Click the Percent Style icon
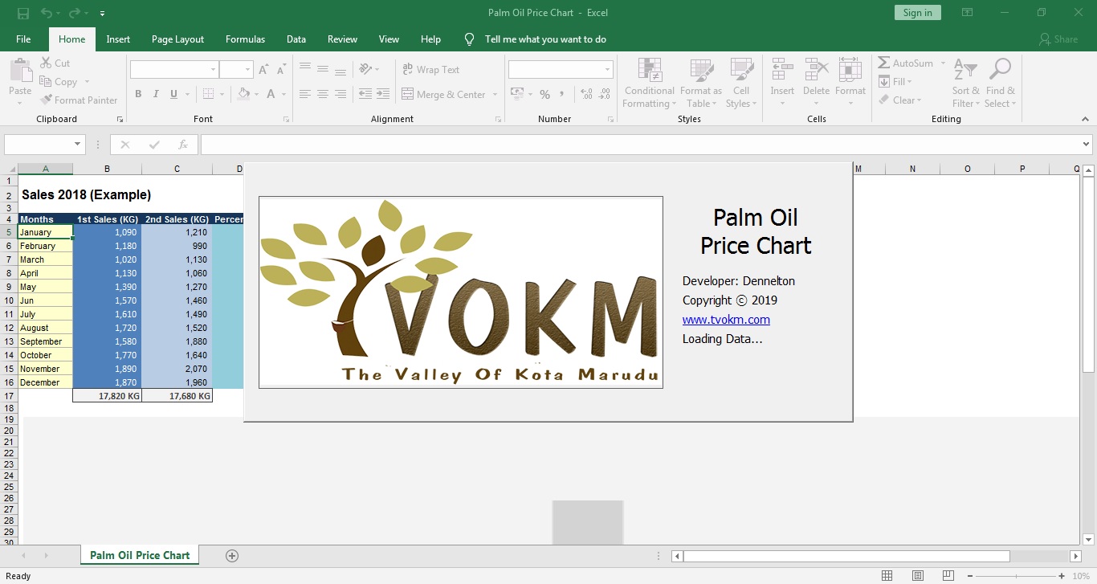This screenshot has height=584, width=1097. [544, 94]
